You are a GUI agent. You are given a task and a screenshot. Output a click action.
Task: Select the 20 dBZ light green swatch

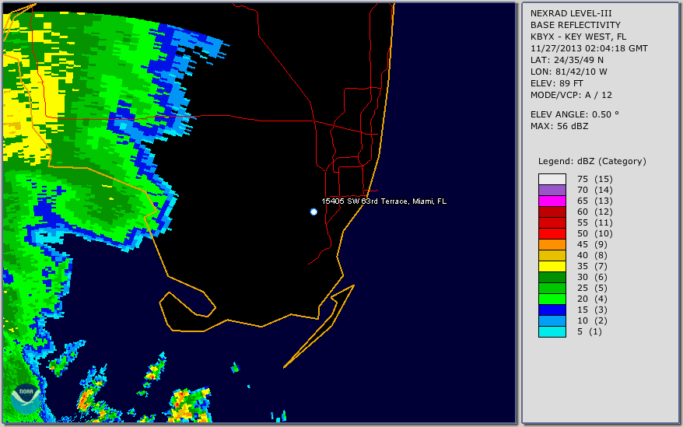pos(552,299)
